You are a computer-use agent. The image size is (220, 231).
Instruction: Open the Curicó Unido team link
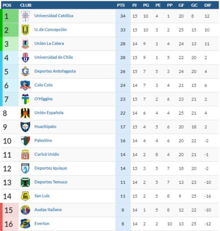click(x=47, y=154)
